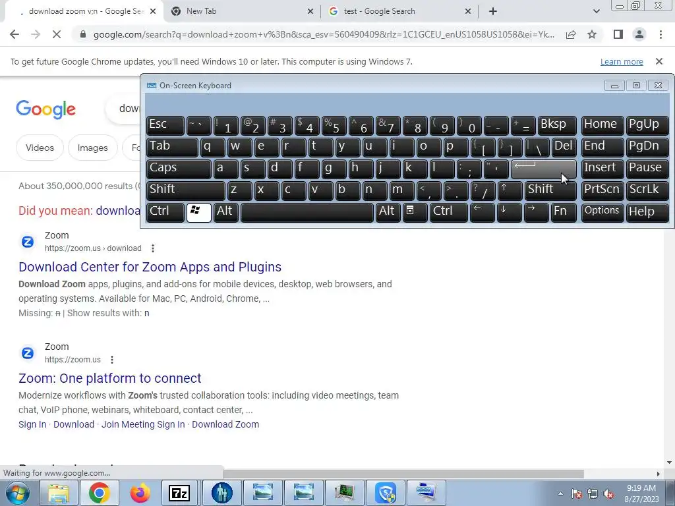Click the Esc key on keyboard
The height and width of the screenshot is (506, 675).
165,125
